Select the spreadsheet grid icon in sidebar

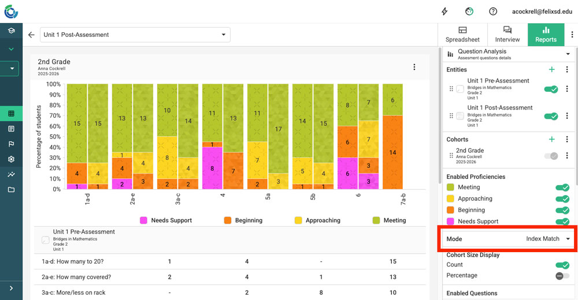pyautogui.click(x=11, y=113)
